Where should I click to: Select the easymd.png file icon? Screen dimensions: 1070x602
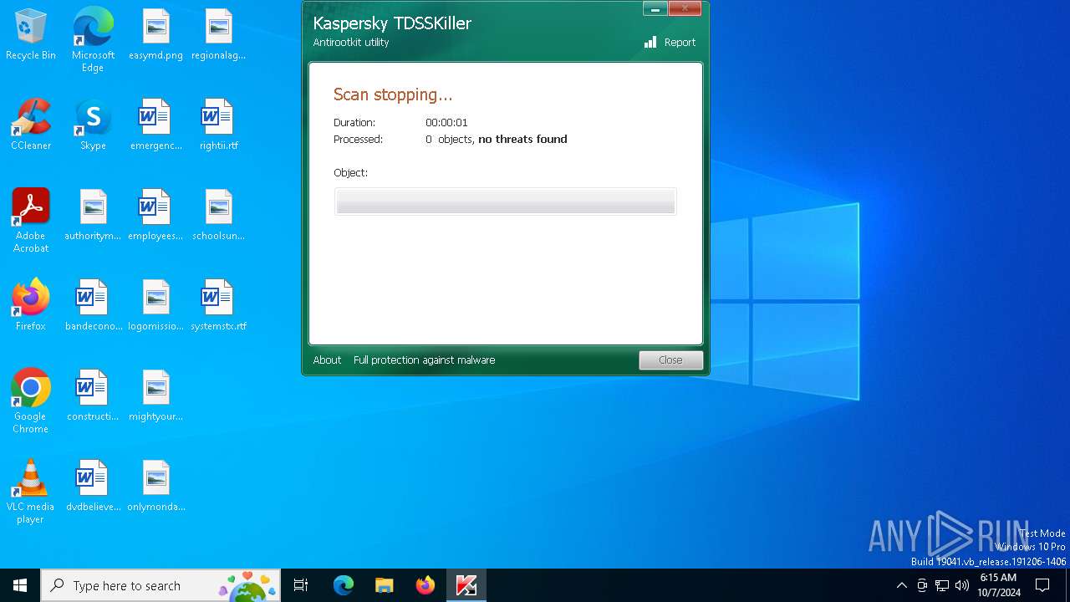tap(155, 35)
